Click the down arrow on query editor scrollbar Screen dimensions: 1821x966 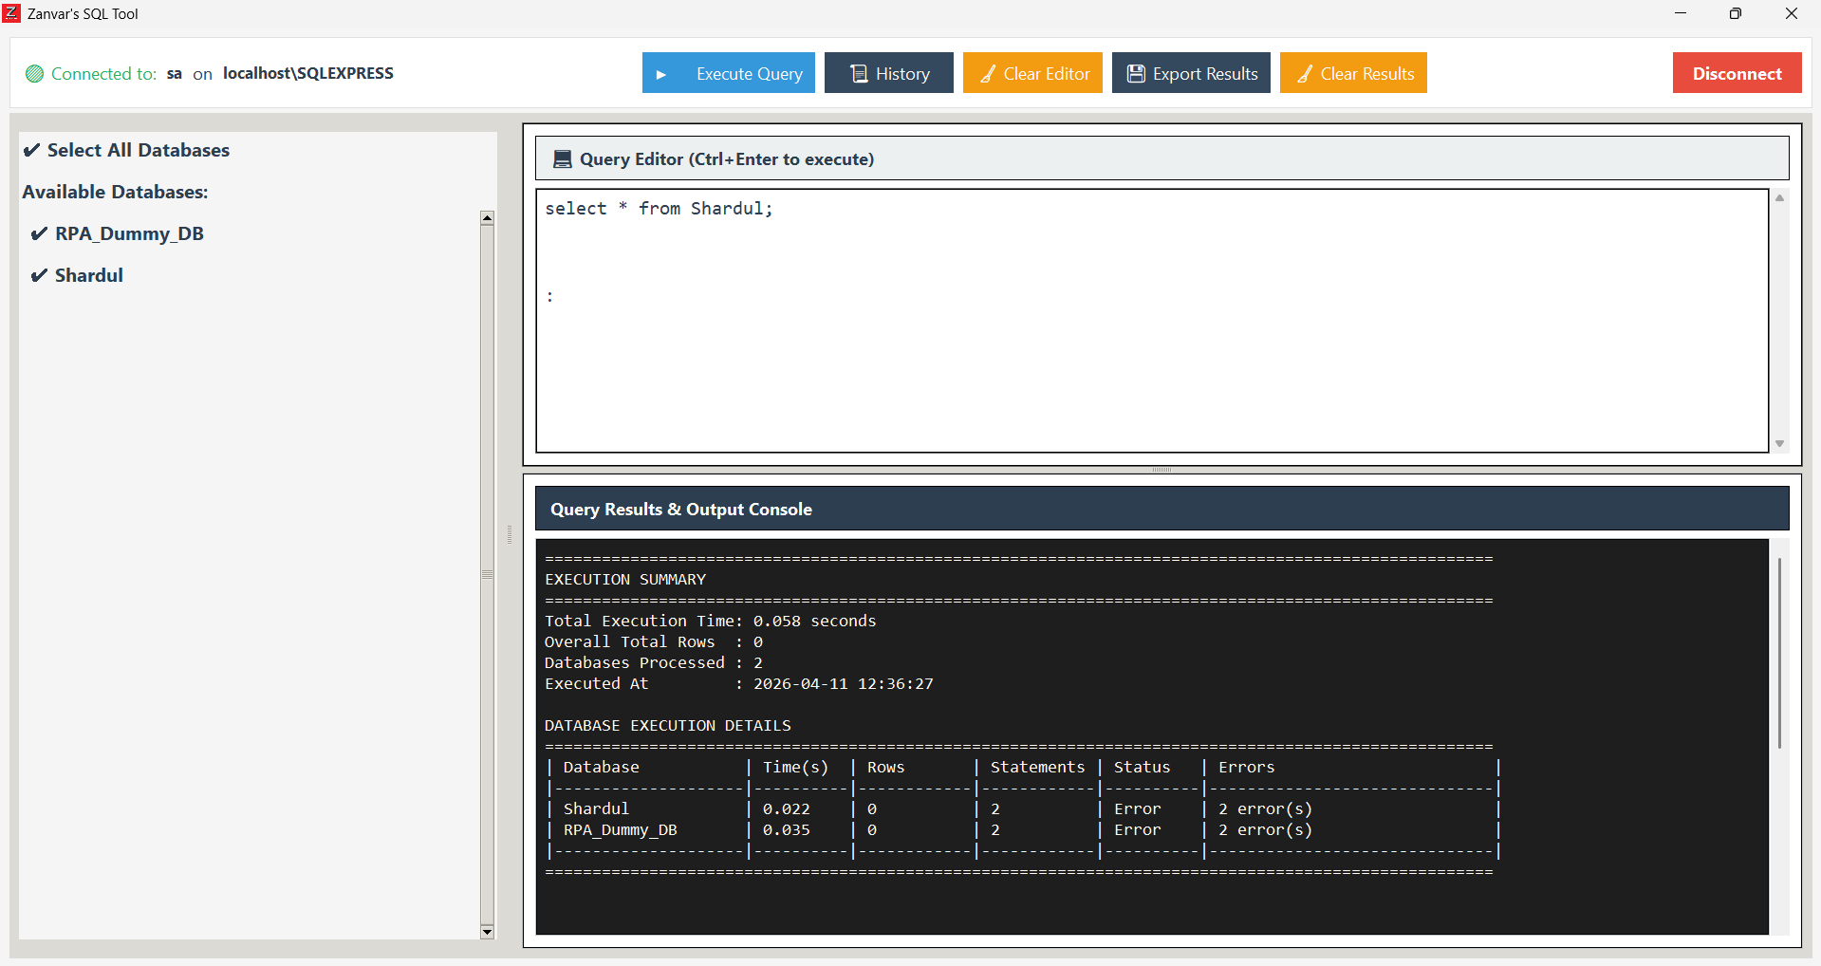pos(1780,442)
